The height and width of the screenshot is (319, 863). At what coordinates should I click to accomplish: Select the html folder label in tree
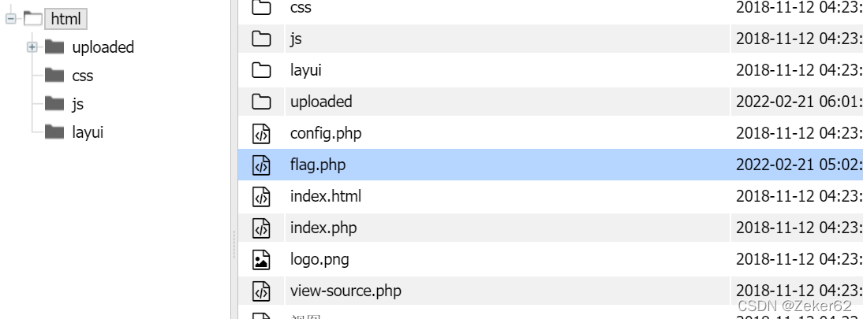tap(65, 19)
